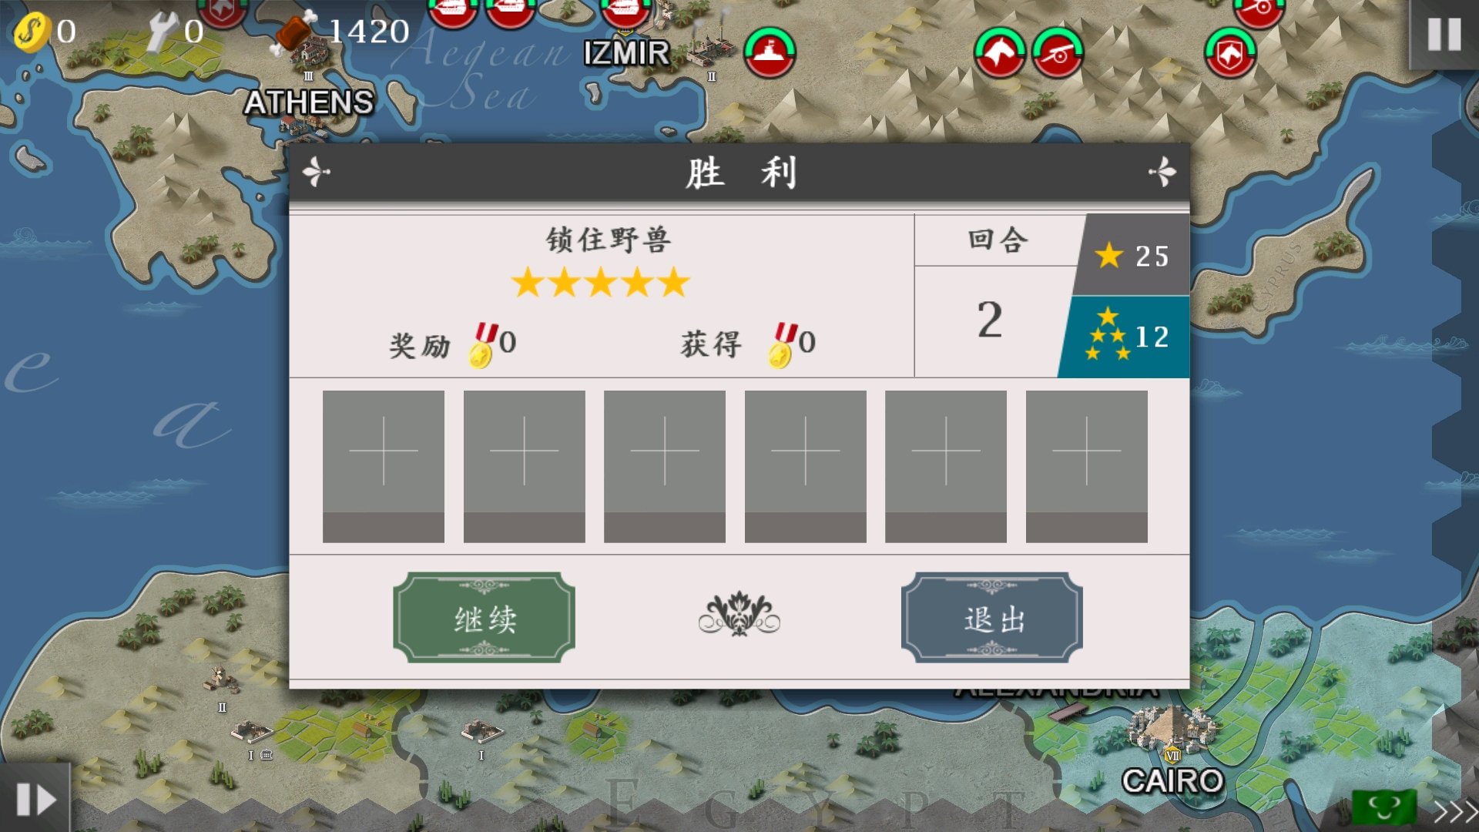The height and width of the screenshot is (832, 1479).
Task: Click the gold coin money icon
Action: (31, 31)
